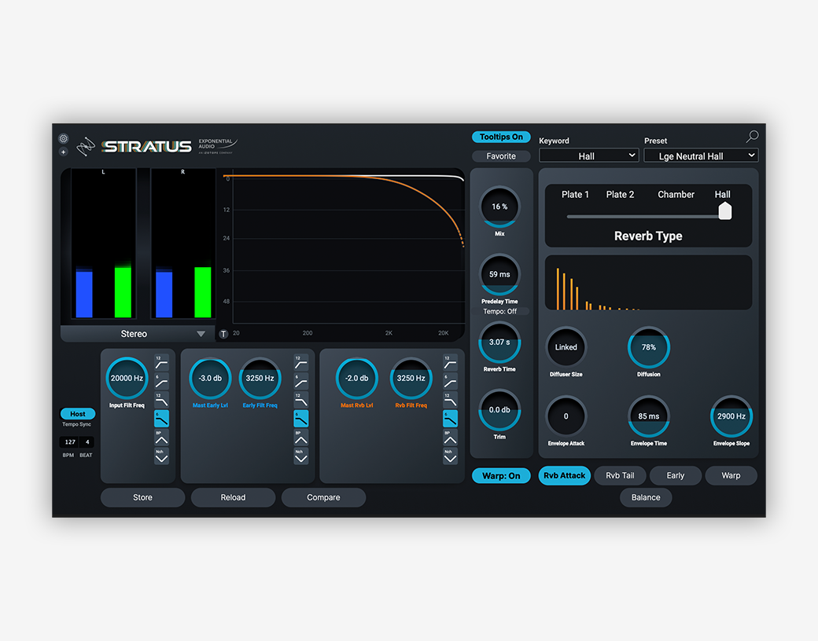Click the plus icon below the gear
This screenshot has width=818, height=641.
pos(63,152)
